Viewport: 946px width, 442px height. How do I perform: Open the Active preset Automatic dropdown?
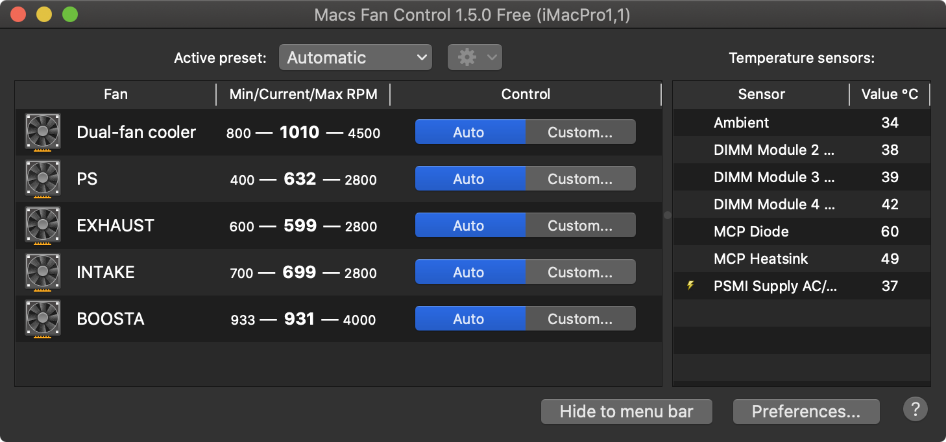coord(356,58)
